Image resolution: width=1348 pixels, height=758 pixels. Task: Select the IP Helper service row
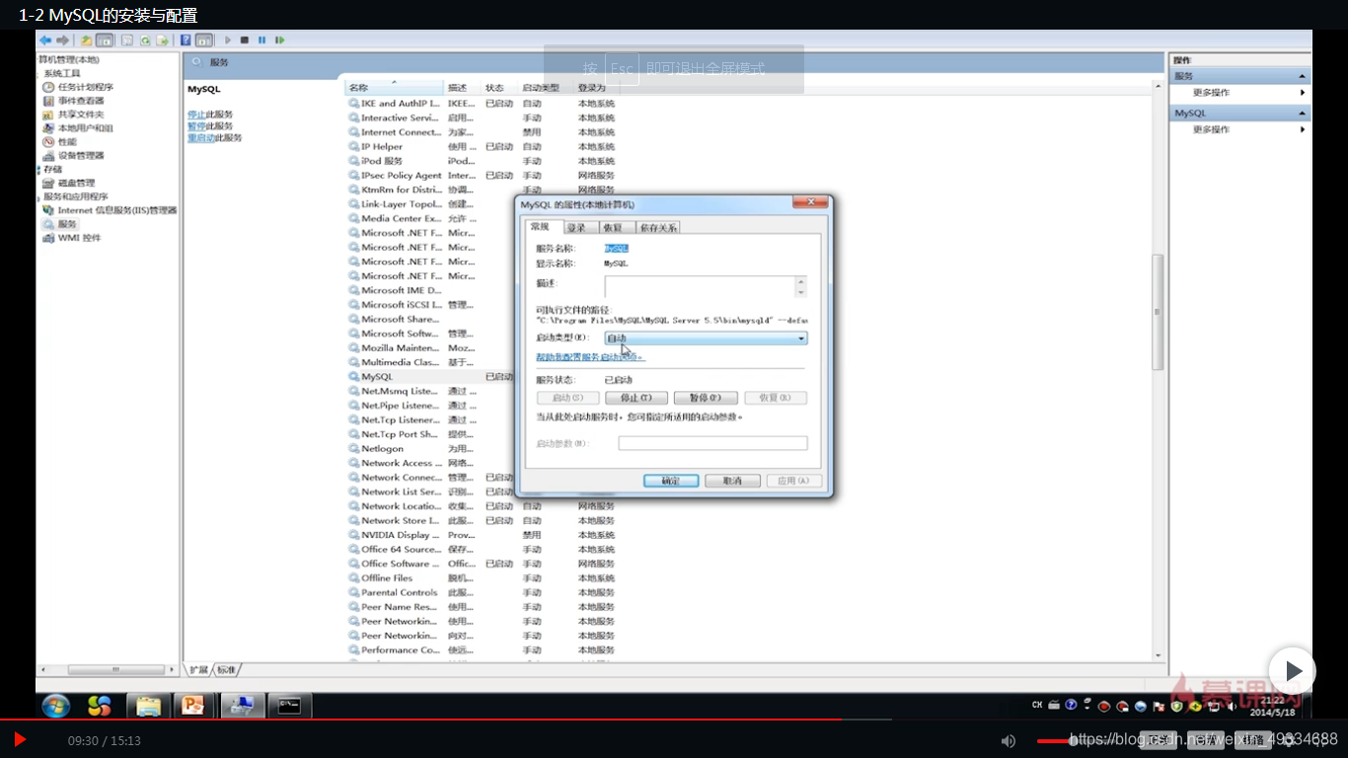click(484, 147)
